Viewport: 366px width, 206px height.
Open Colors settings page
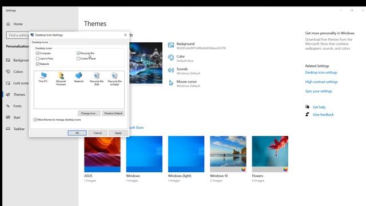(18, 72)
